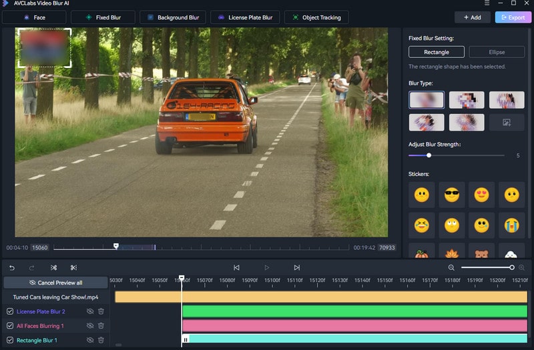
Task: Click the Export button
Action: [513, 17]
